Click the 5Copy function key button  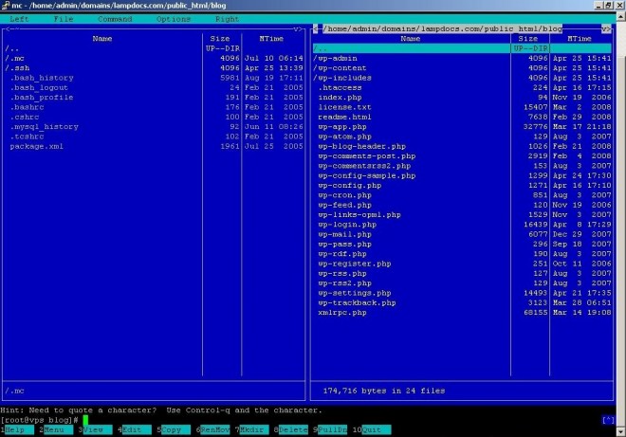174,429
